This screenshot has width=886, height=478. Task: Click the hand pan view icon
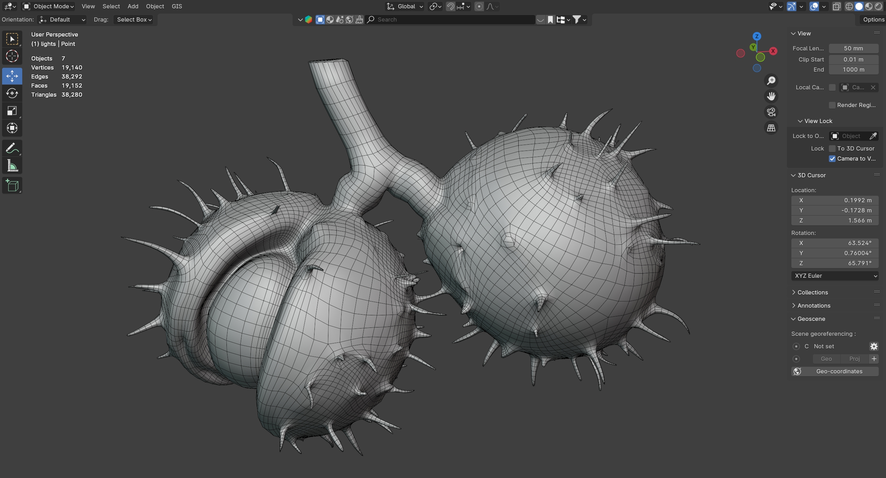coord(771,96)
